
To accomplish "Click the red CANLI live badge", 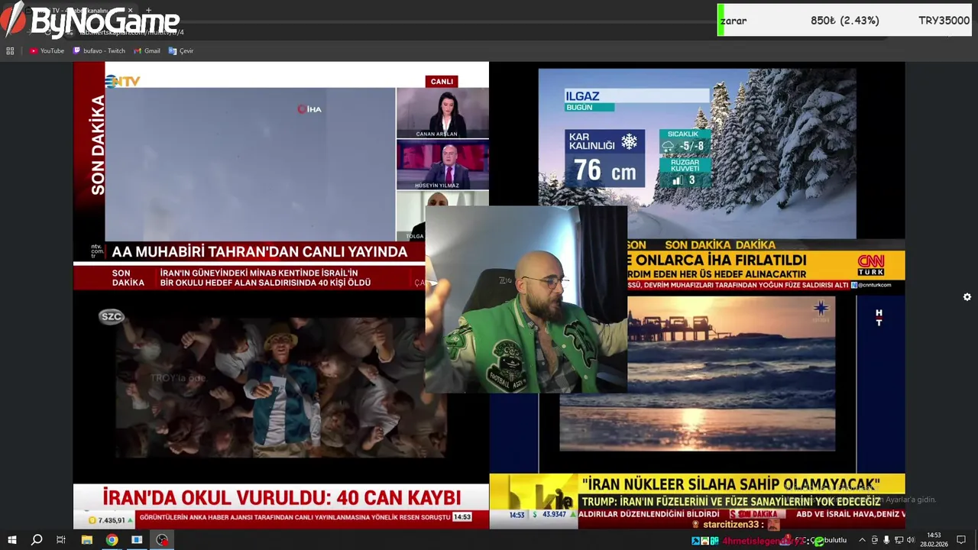I will 442,81.
